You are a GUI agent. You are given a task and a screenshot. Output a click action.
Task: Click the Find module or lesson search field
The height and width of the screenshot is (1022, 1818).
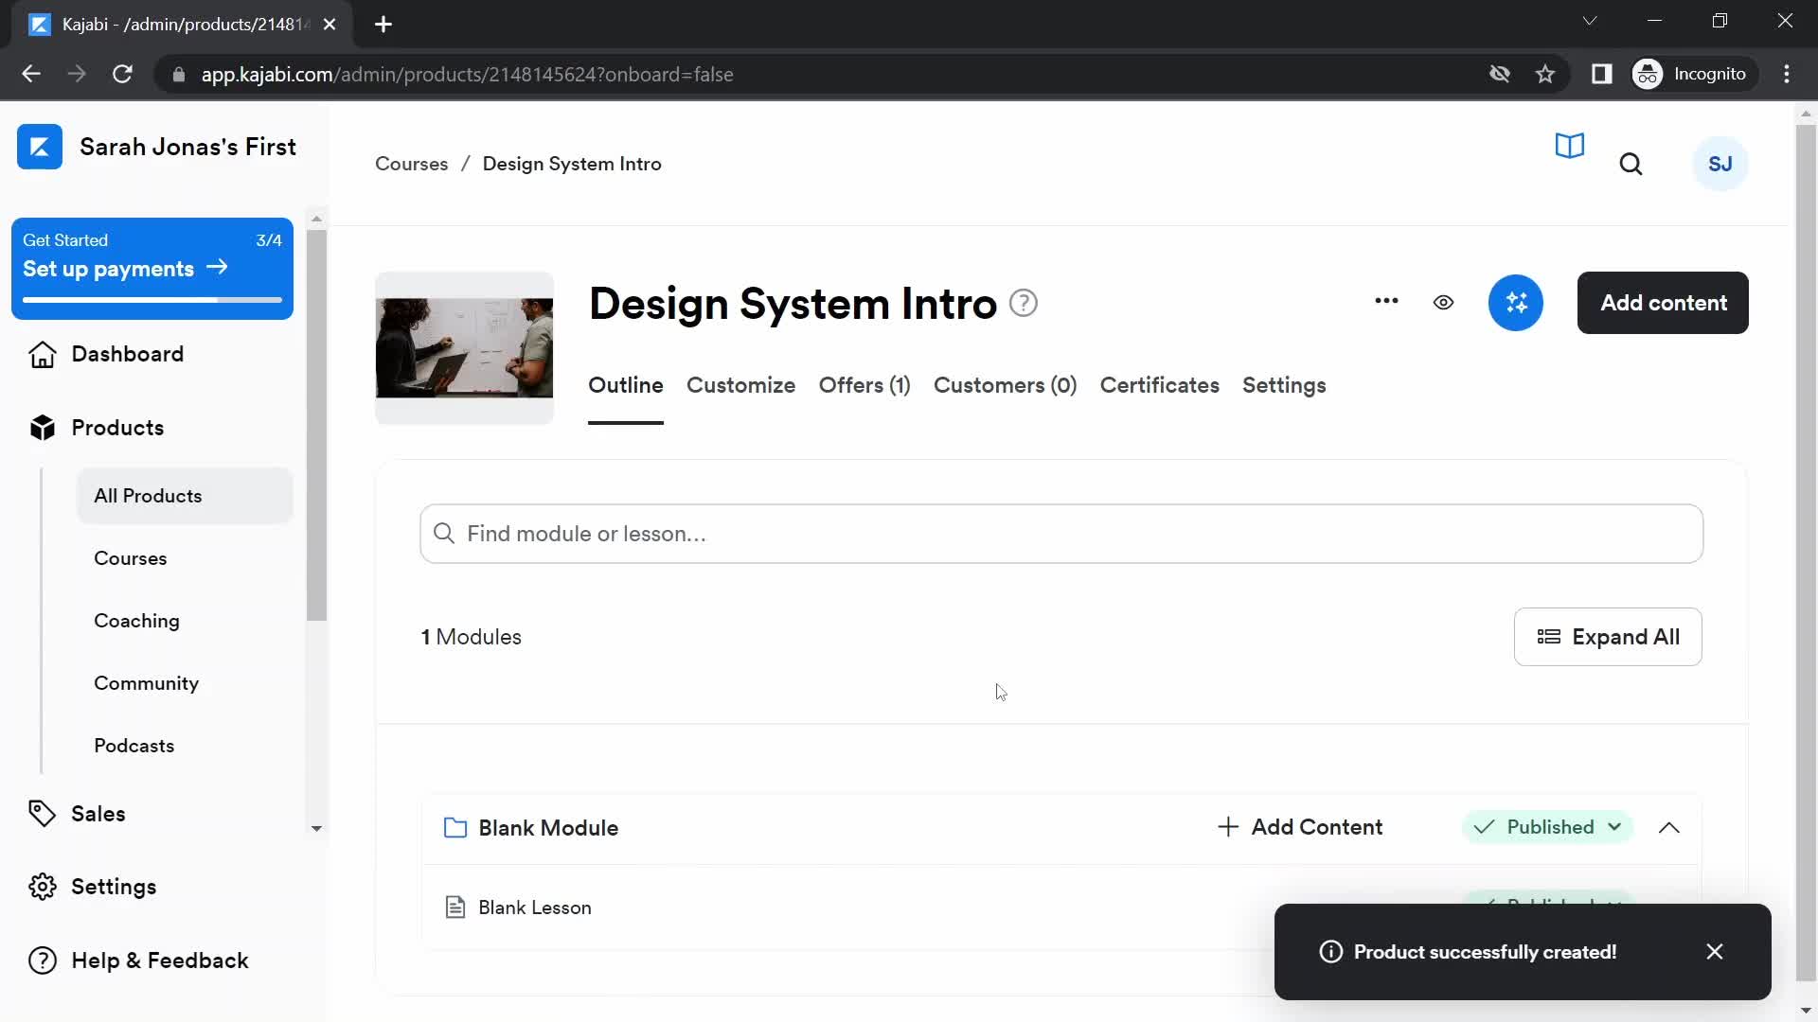pos(1061,534)
